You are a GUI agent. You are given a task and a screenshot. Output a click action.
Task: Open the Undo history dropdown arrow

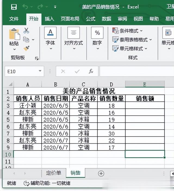pos(32,7)
